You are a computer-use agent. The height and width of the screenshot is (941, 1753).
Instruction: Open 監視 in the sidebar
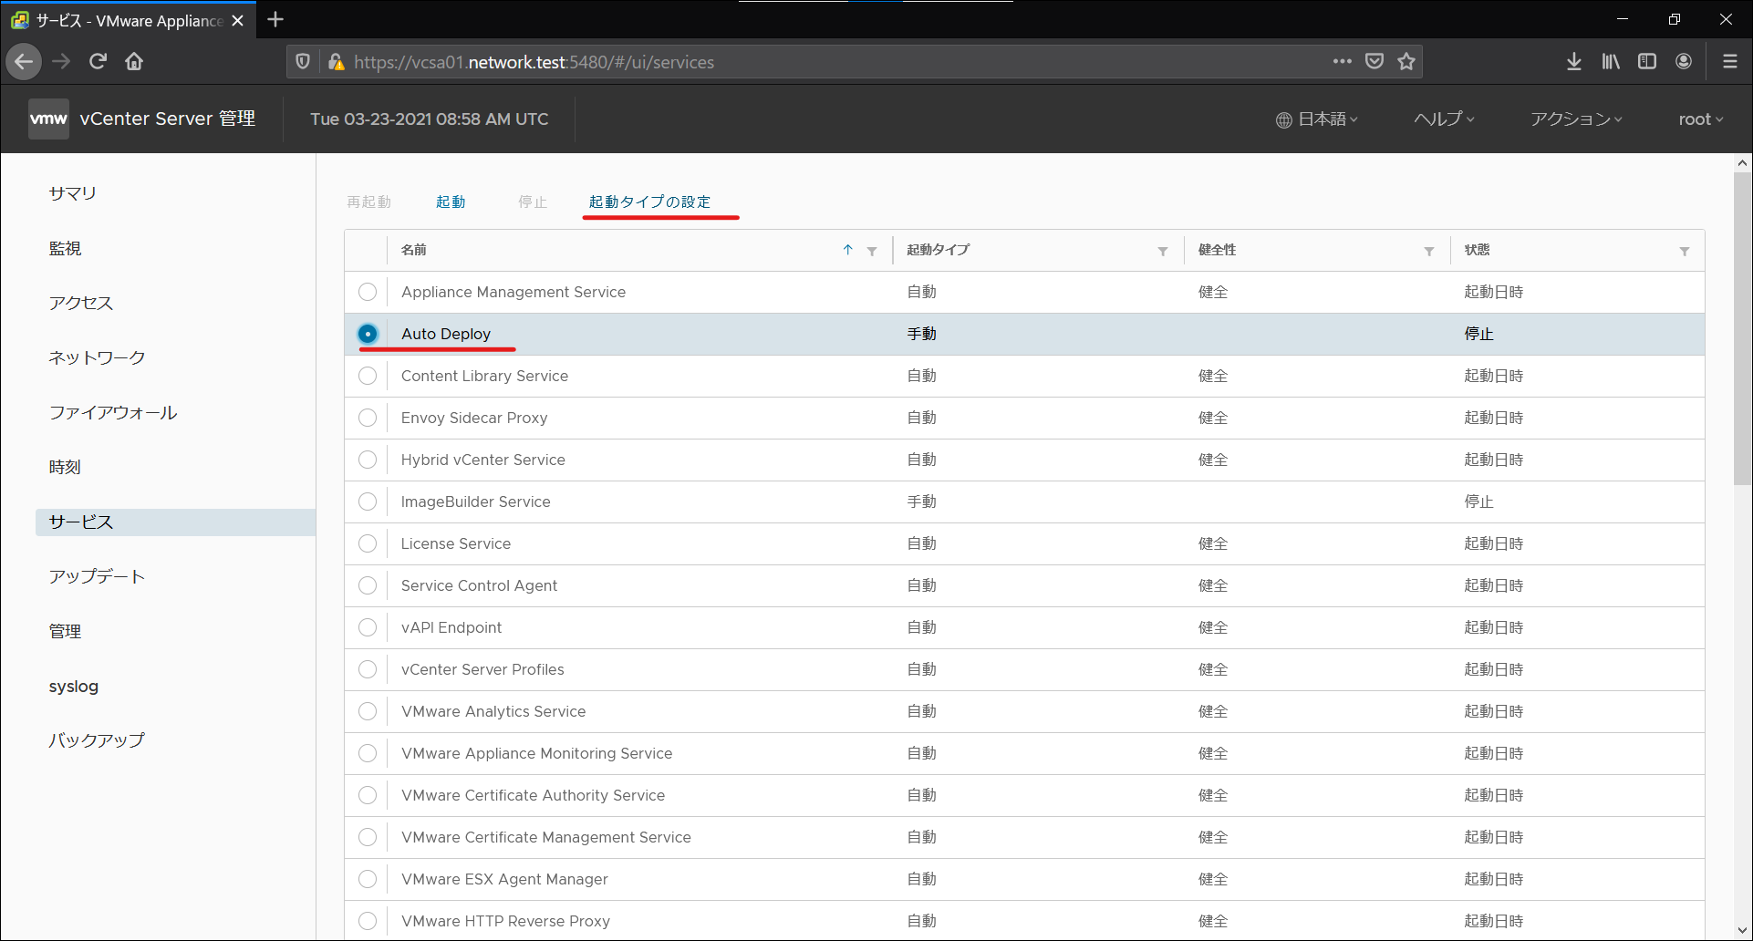click(x=65, y=248)
